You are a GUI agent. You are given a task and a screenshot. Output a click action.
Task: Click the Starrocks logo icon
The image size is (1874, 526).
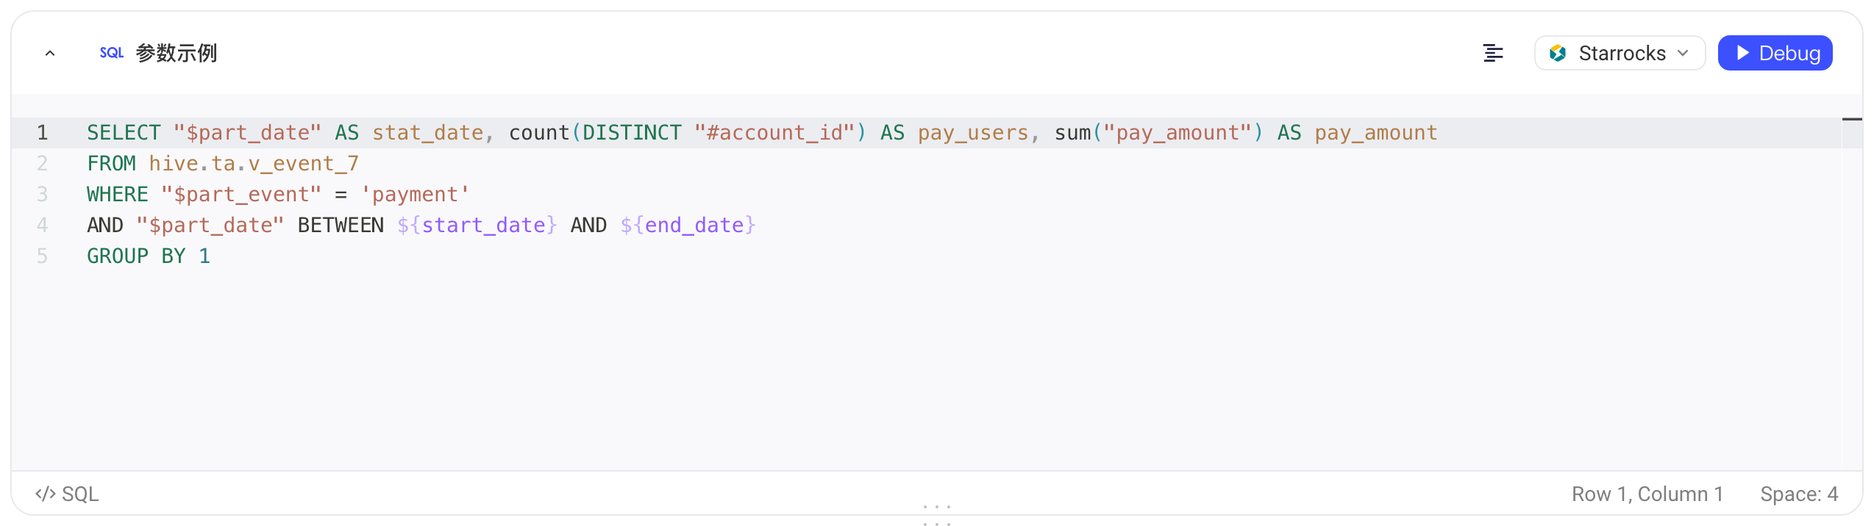(x=1558, y=53)
